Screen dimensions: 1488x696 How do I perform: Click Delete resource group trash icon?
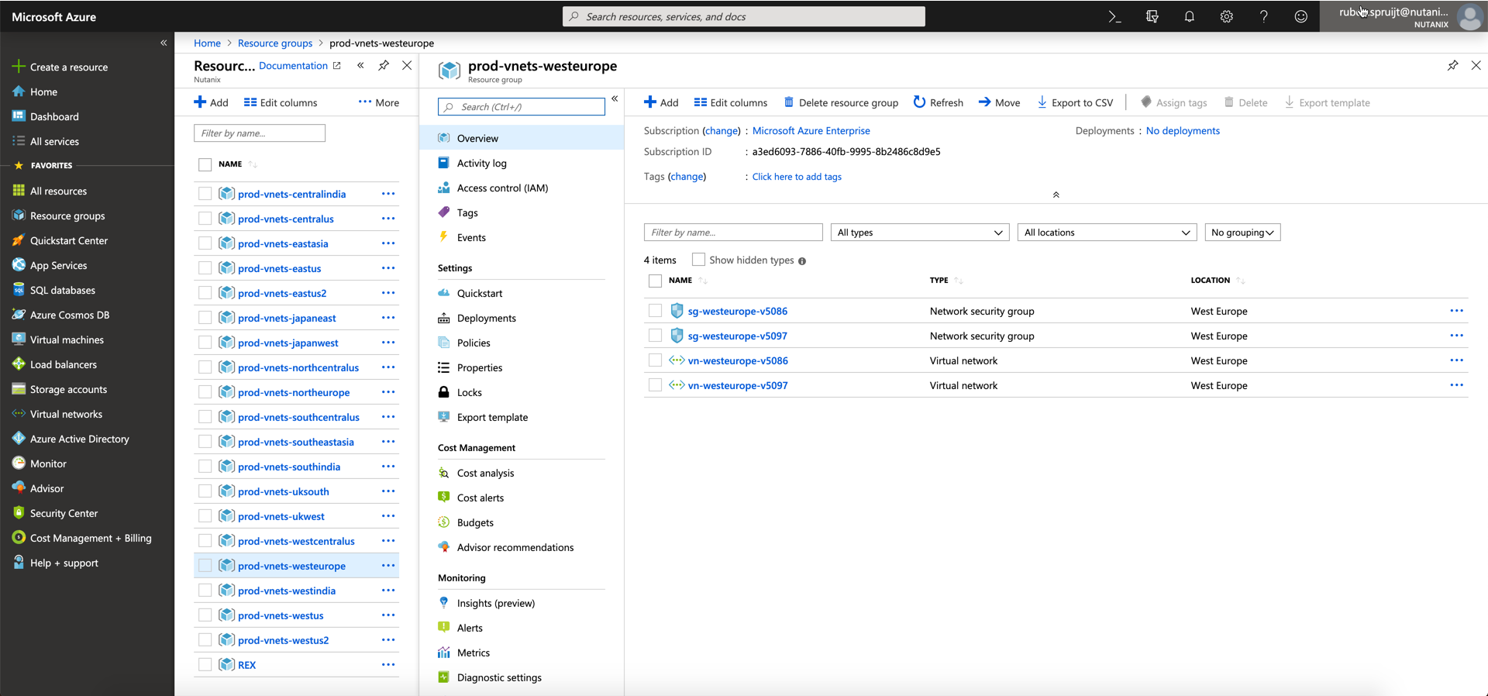[x=789, y=102]
